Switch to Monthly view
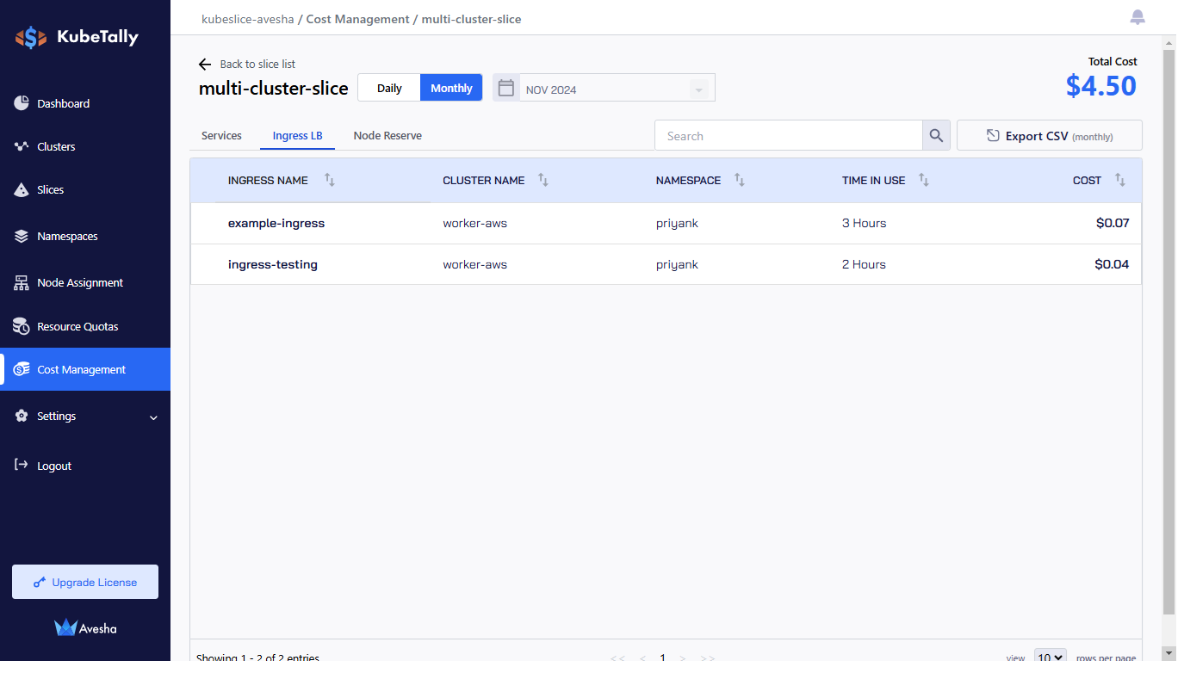This screenshot has width=1184, height=673. [x=451, y=88]
